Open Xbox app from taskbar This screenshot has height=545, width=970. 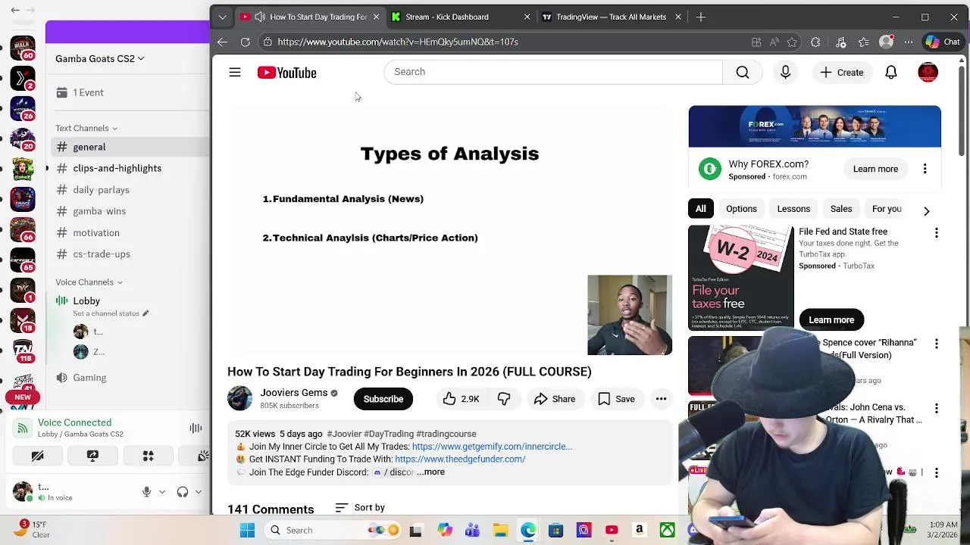tap(667, 531)
